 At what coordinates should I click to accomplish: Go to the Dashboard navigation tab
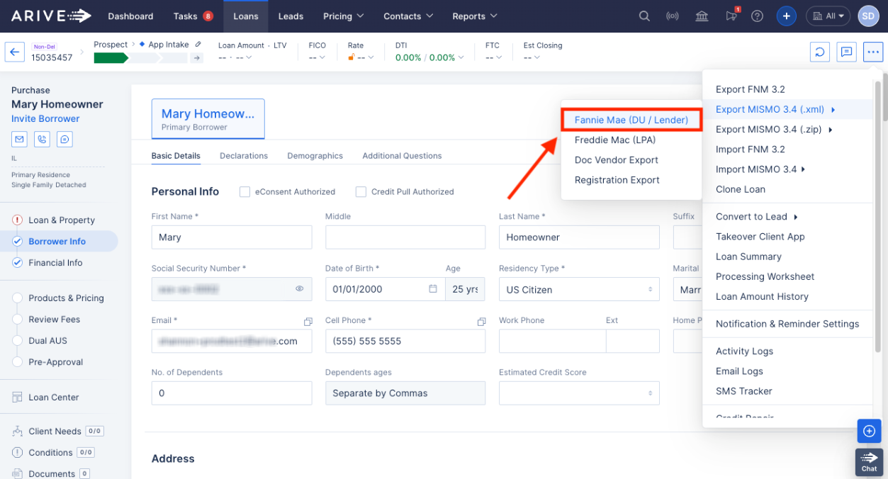[x=130, y=16]
